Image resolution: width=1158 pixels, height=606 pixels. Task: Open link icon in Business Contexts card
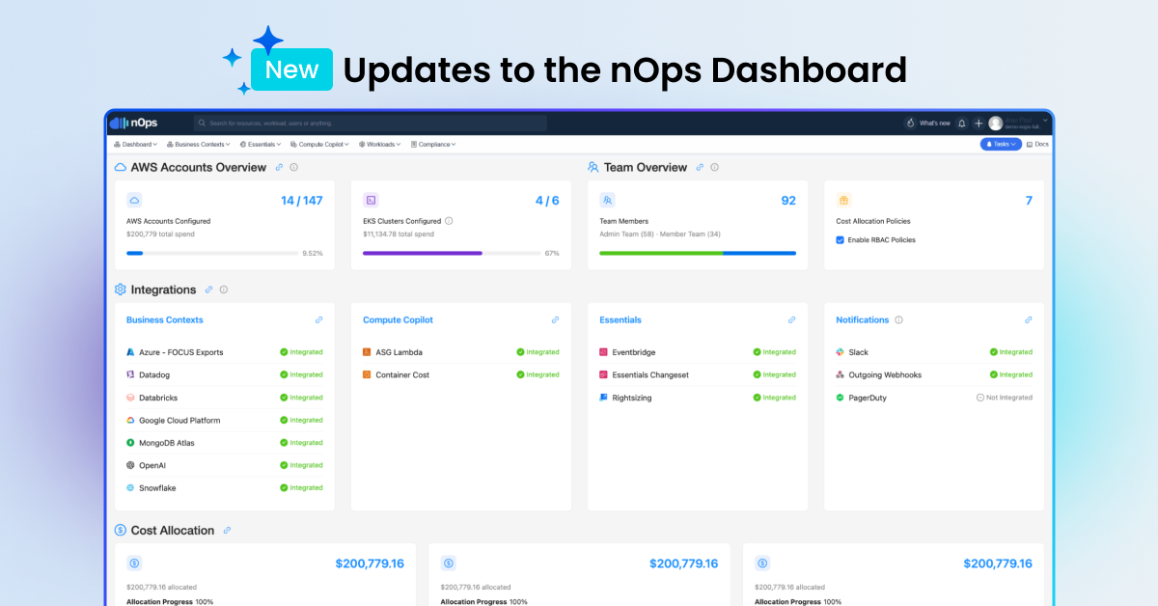(318, 319)
